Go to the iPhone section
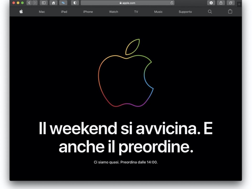This screenshot has height=189, width=252. click(88, 12)
